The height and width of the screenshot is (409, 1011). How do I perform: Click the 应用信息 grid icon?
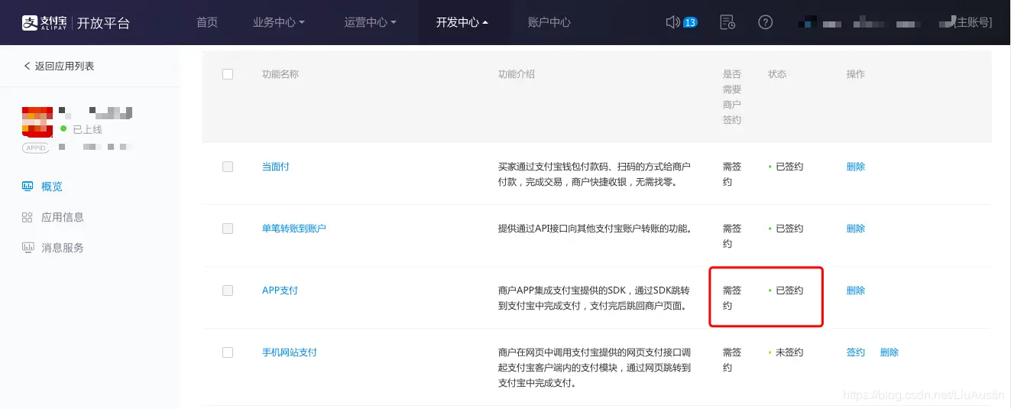[x=28, y=217]
